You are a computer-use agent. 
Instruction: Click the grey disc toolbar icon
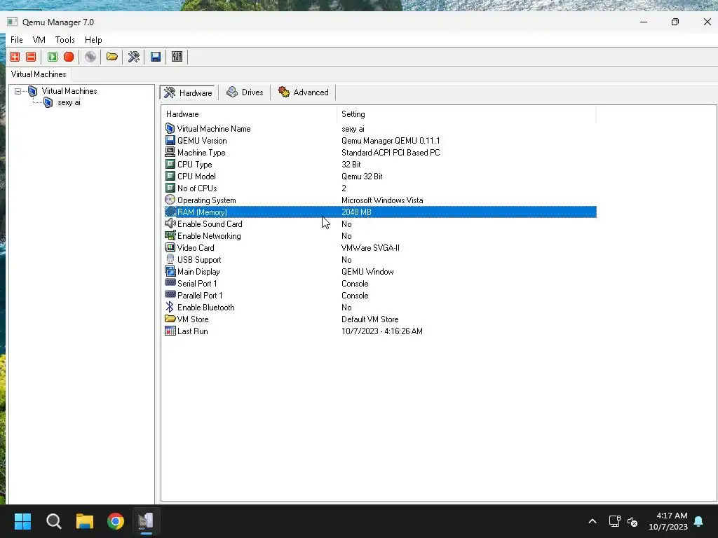pos(90,57)
